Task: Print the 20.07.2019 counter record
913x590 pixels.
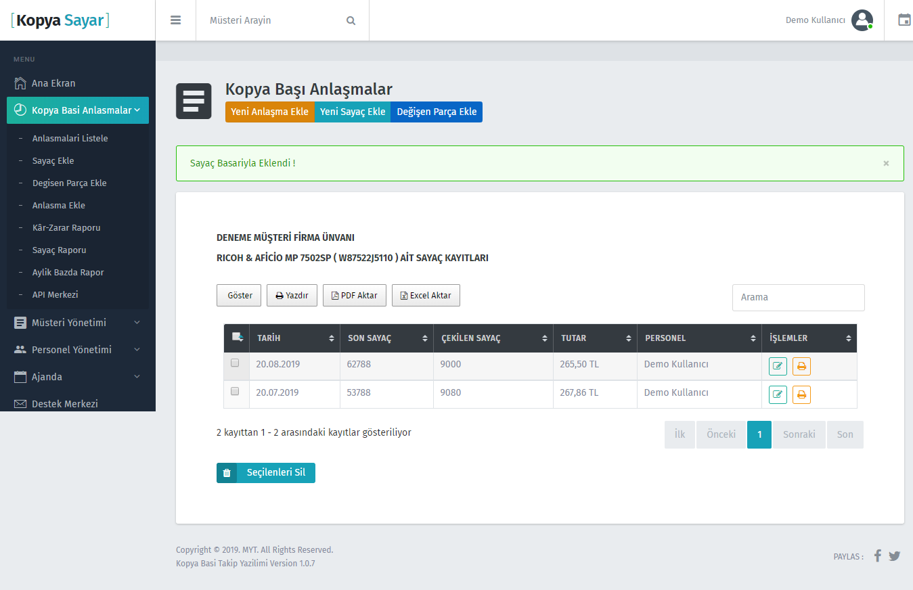Action: point(801,394)
